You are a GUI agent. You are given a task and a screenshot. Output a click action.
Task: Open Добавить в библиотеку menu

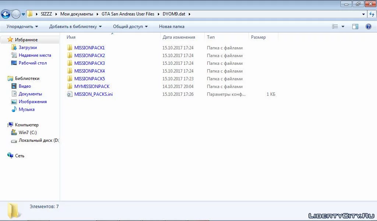pos(75,27)
